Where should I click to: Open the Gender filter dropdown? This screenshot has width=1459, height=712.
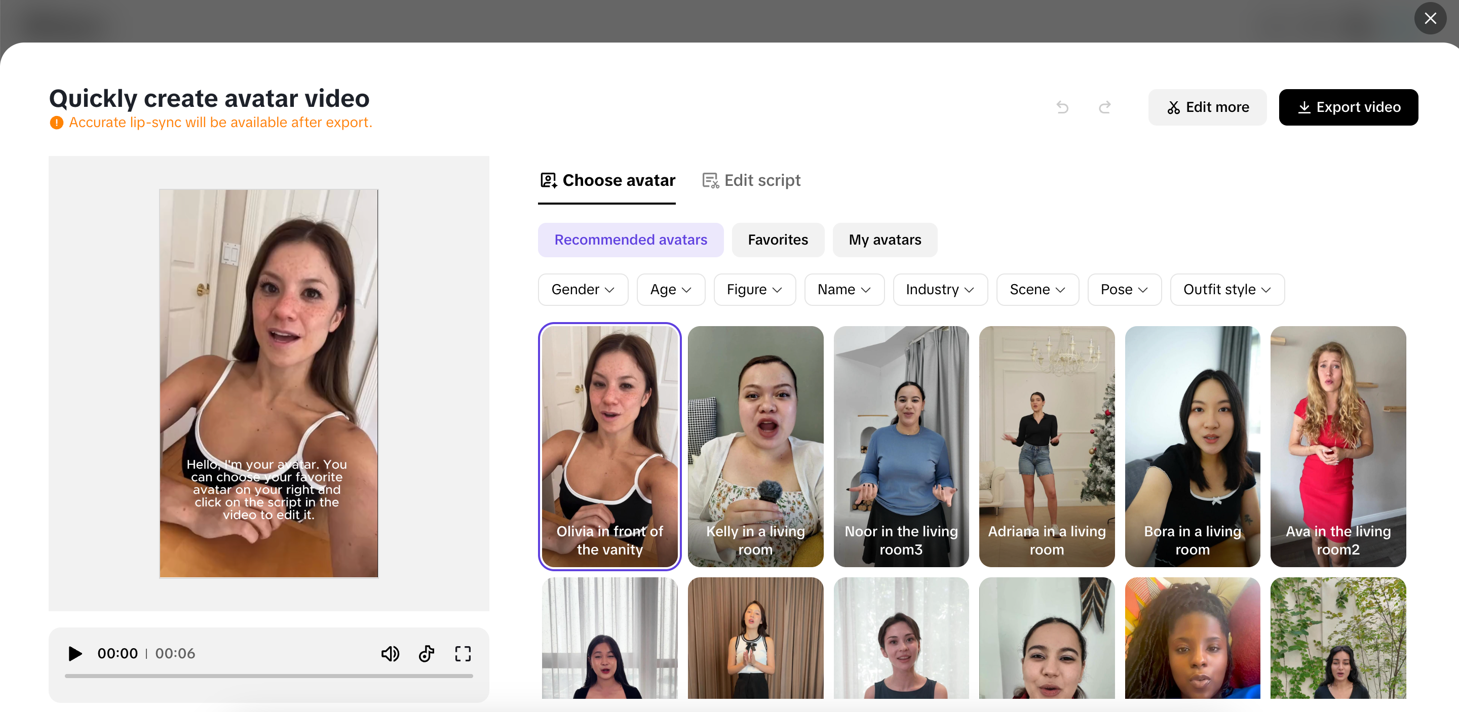click(x=583, y=289)
